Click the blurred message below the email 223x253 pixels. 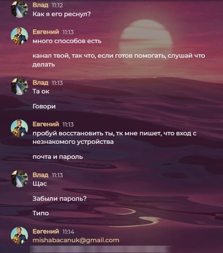tap(101, 249)
